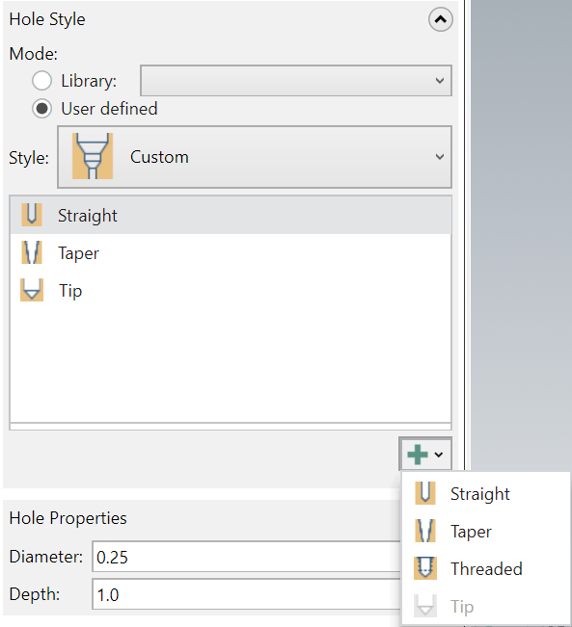Select the User defined radio button
The width and height of the screenshot is (572, 627).
point(42,109)
